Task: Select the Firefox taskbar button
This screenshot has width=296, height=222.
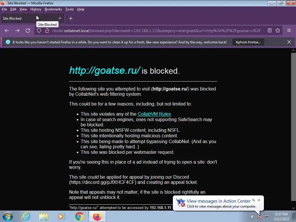Action: [x=97, y=216]
